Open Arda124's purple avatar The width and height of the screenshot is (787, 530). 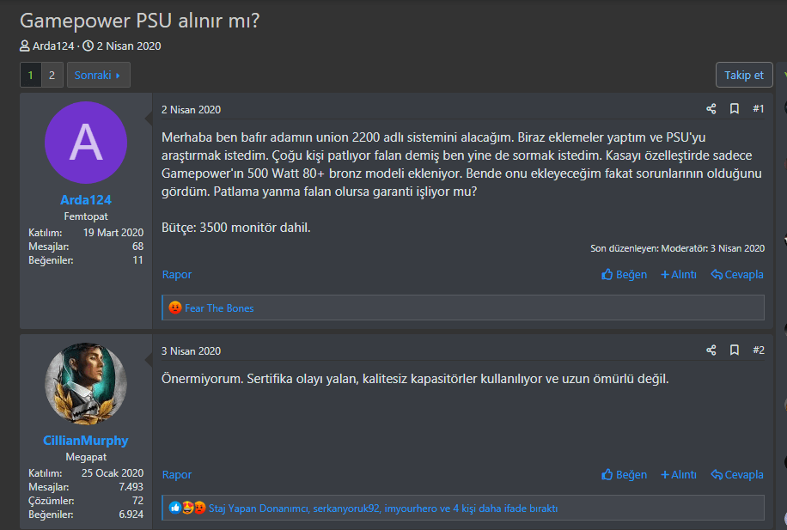pyautogui.click(x=86, y=143)
